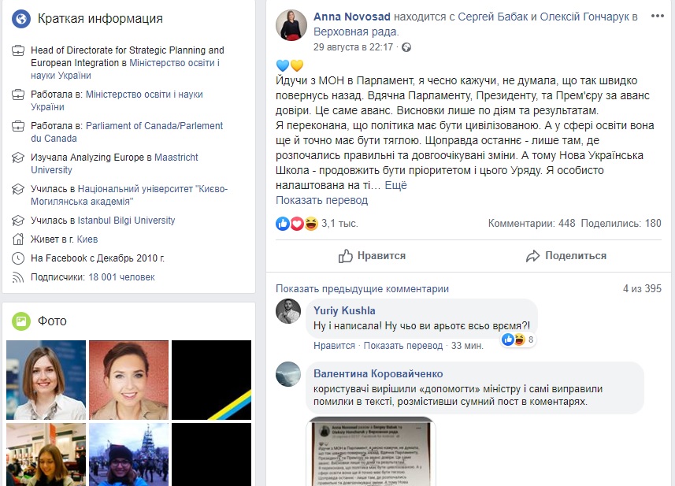The width and height of the screenshot is (675, 486).
Task: Click the globe icon next to Краткая информация
Action: pyautogui.click(x=21, y=18)
